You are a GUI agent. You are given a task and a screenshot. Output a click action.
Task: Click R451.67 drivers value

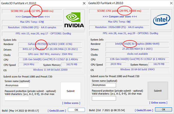pos(50,49)
